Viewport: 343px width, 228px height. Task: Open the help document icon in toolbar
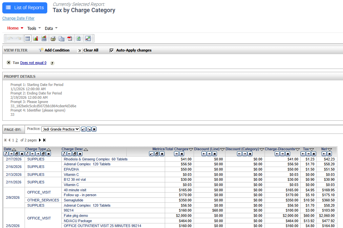click(x=79, y=39)
